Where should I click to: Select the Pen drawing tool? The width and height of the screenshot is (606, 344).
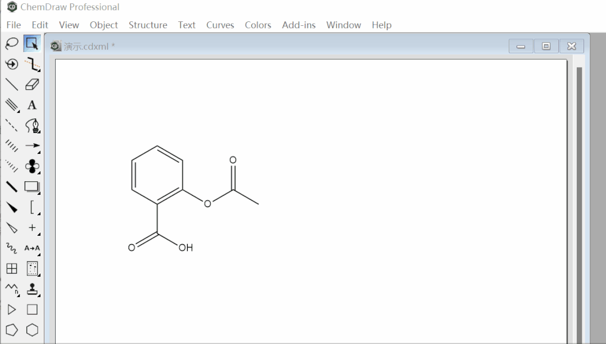(x=32, y=125)
